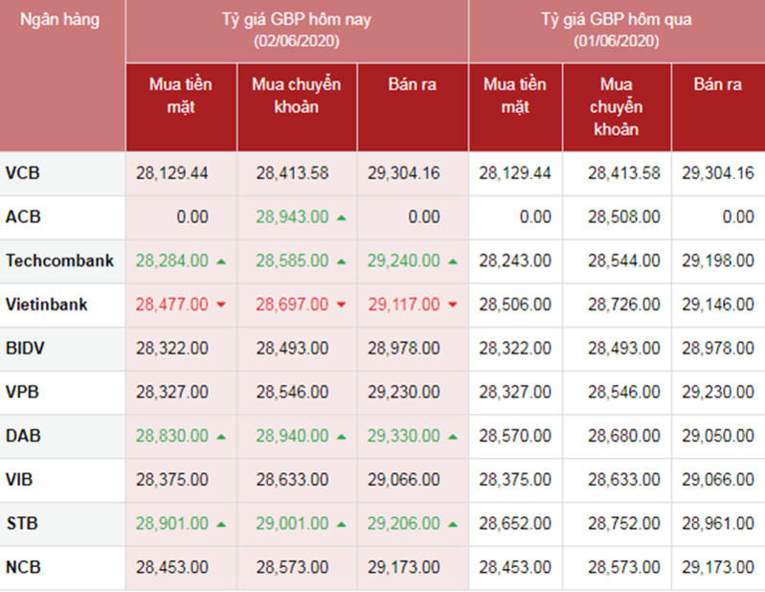The image size is (765, 592).
Task: Click red down arrow next to 29,117.00
Action: (x=453, y=306)
